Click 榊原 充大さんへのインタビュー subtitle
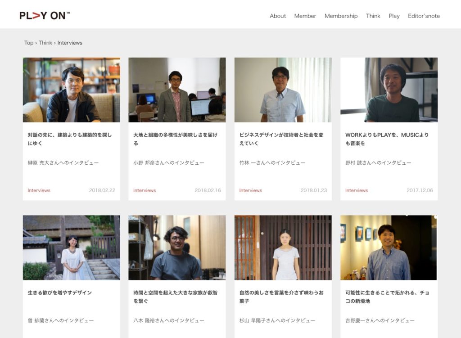 (63, 163)
